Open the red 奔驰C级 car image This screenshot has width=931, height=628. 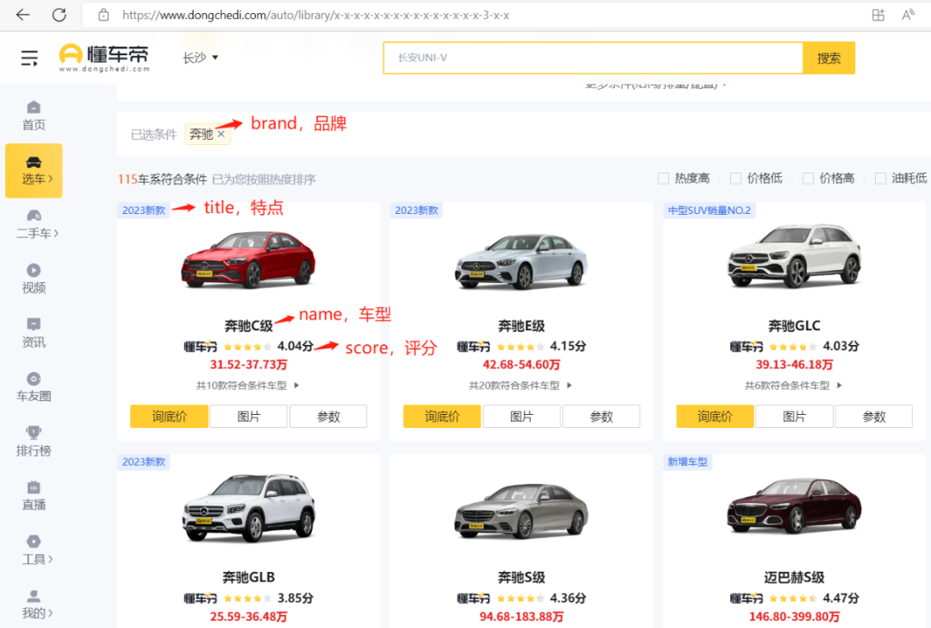pos(249,260)
